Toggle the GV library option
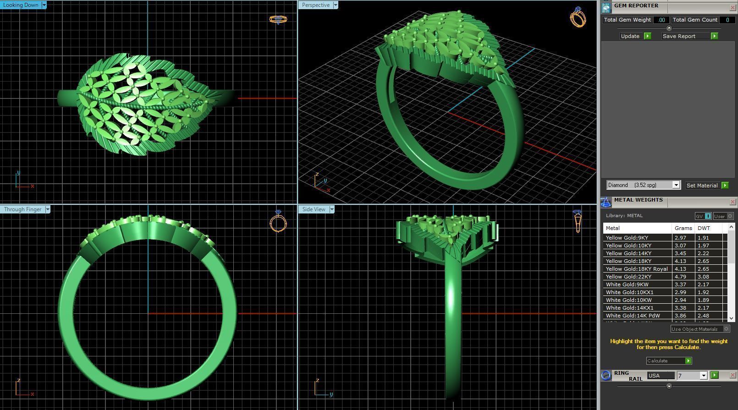The height and width of the screenshot is (410, 738). [x=703, y=216]
